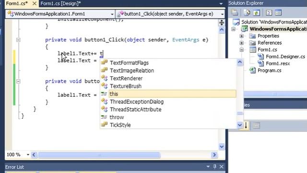
Task: Click the horizontal scroll left arrow
Action: (x=34, y=155)
